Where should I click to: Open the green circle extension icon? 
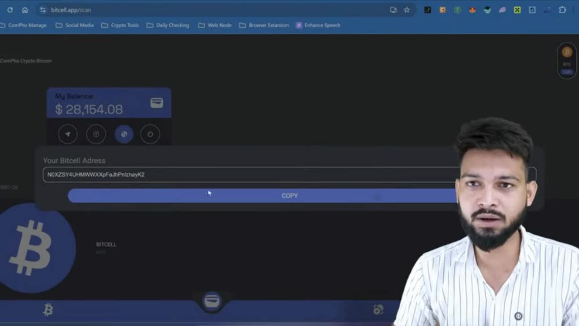click(x=457, y=10)
